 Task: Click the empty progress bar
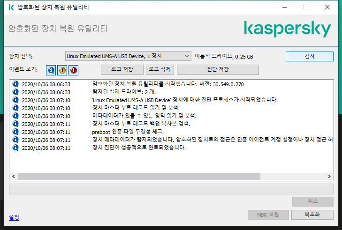(171, 189)
